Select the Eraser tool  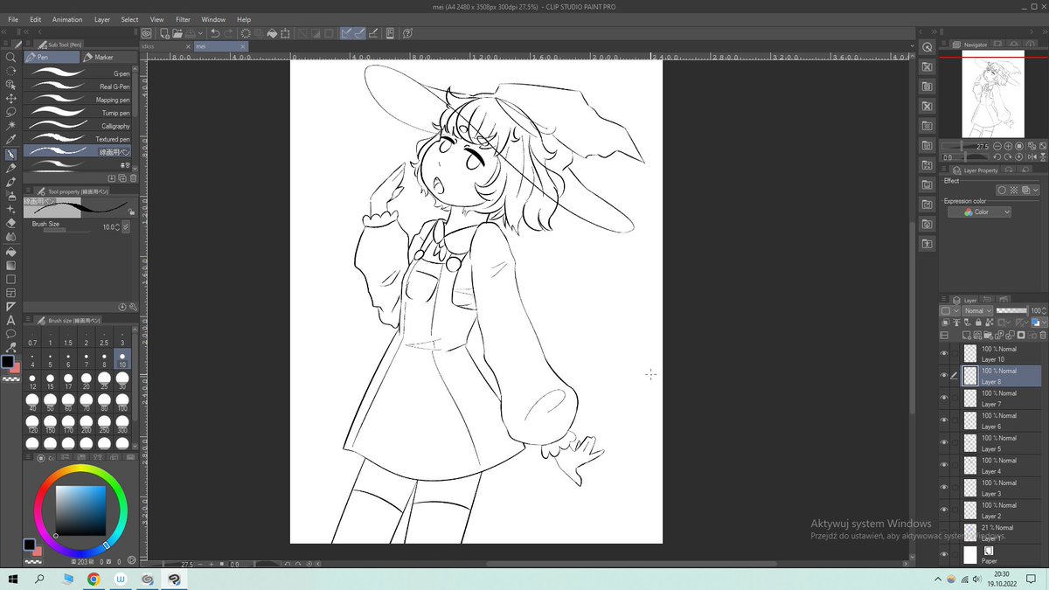[x=10, y=223]
